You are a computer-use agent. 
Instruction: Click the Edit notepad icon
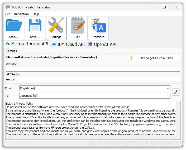(77, 25)
